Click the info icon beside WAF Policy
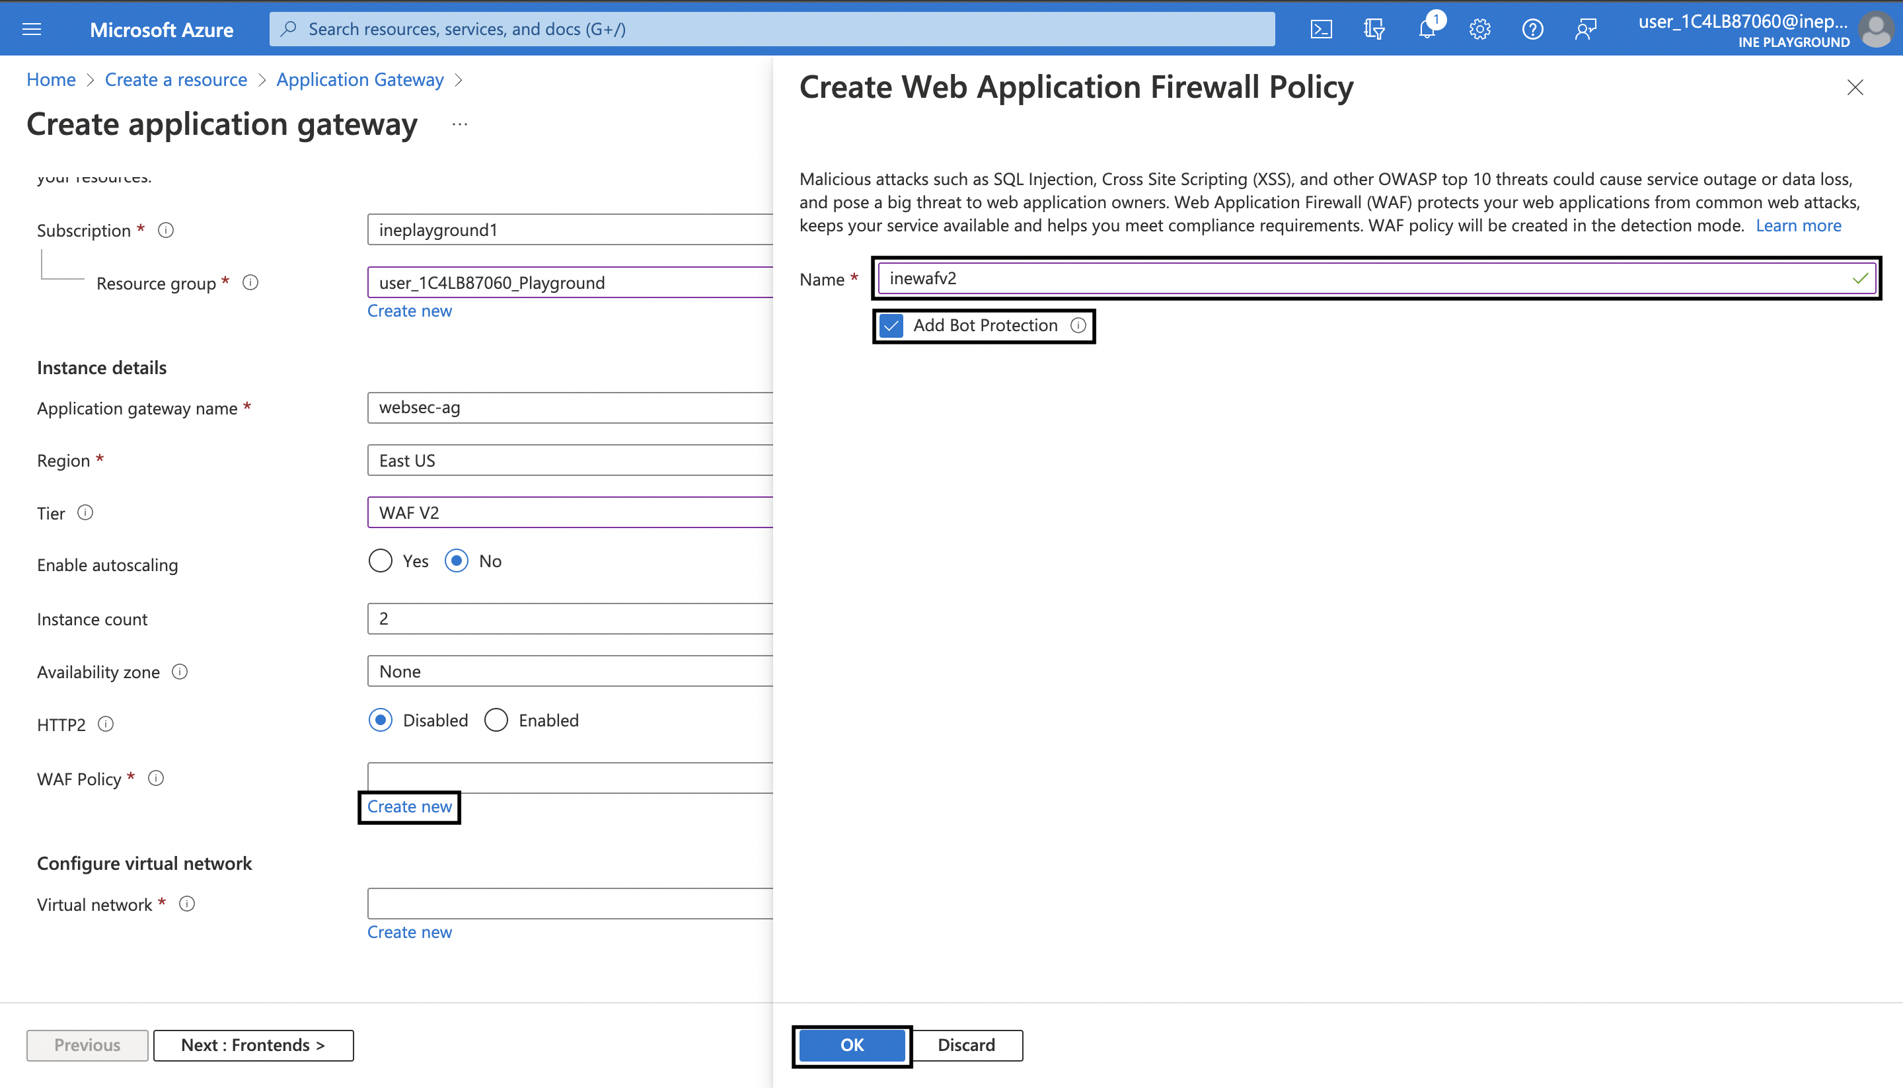Image resolution: width=1903 pixels, height=1088 pixels. click(155, 778)
